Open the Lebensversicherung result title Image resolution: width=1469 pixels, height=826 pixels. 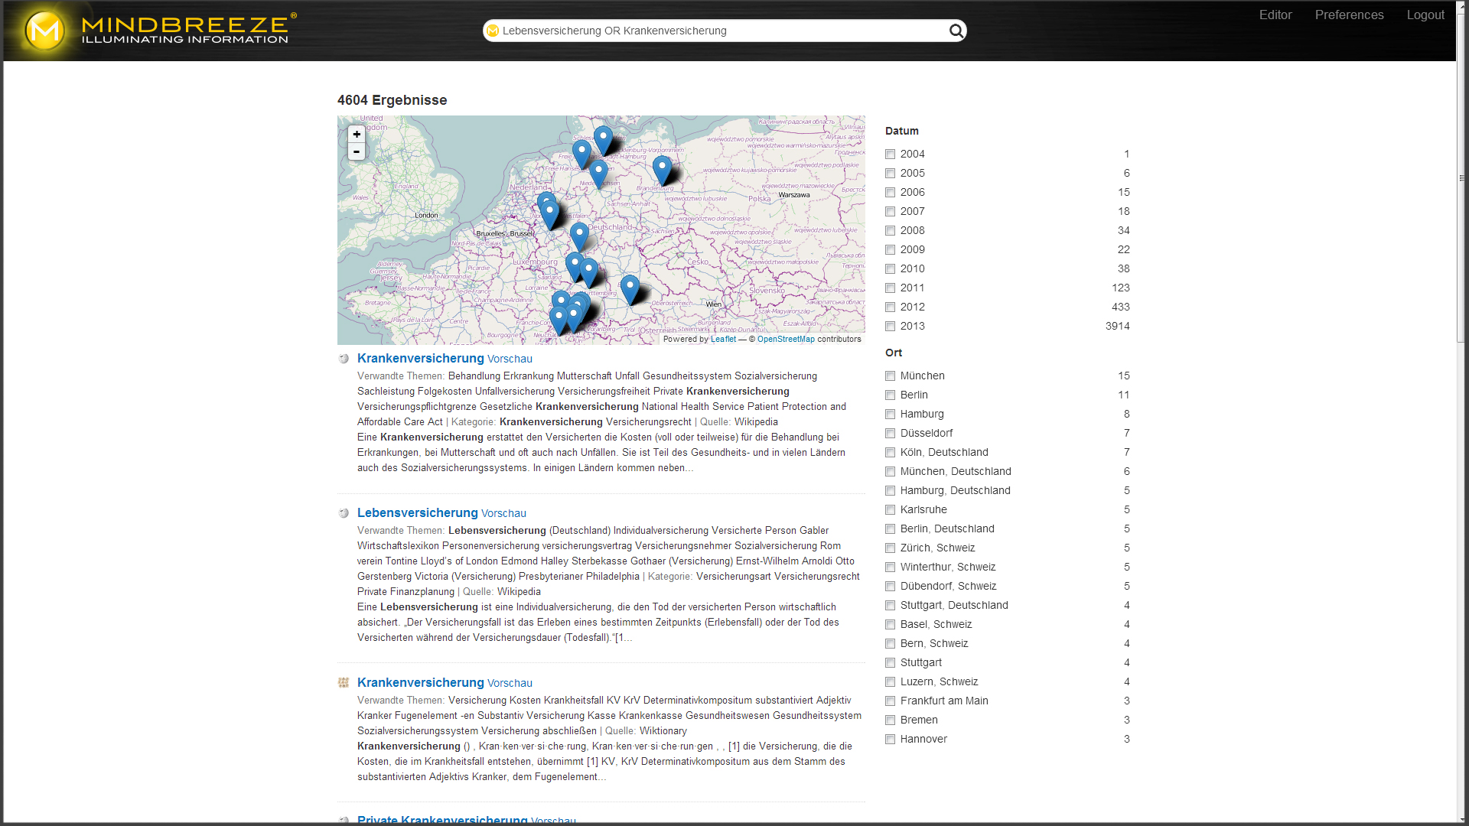417,512
